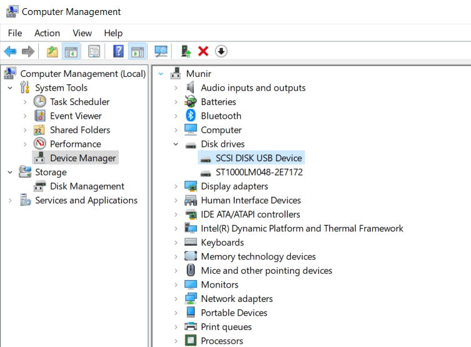Expand the Services and Applications node

pos(10,200)
